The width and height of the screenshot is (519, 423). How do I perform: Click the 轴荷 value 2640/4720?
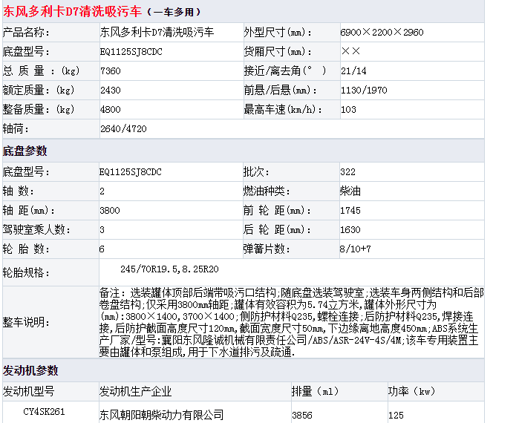click(123, 129)
